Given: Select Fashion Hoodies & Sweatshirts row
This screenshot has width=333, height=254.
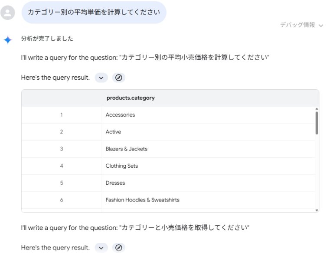Looking at the screenshot, I should [142, 200].
